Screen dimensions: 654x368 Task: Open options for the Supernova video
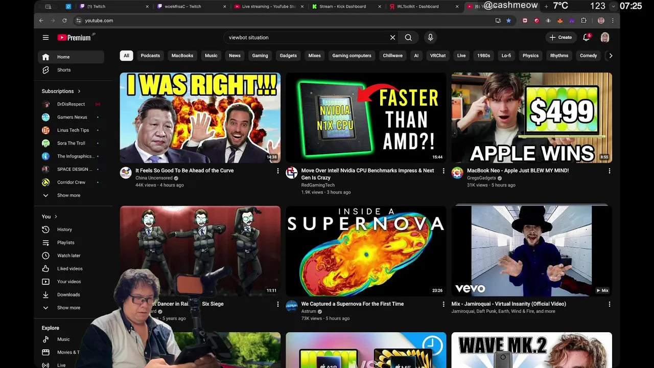(443, 304)
